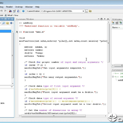Open the Current Folder address dropdown arrow
This screenshot has width=123, height=123.
[83, 11]
